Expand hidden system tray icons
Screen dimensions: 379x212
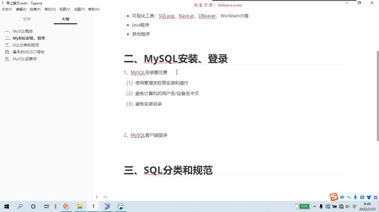[314, 207]
